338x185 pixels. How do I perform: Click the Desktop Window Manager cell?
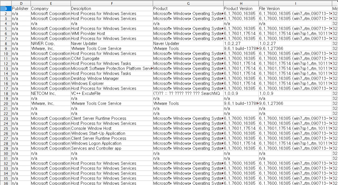112,78
